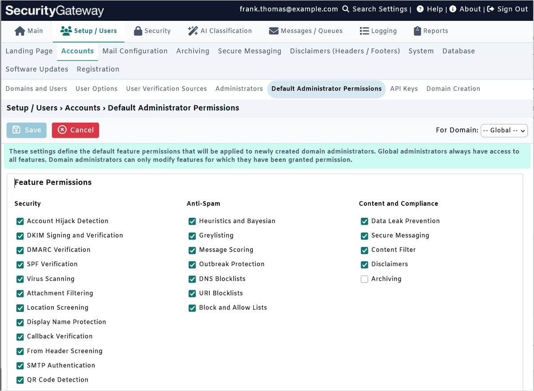Click the Setup / Users people icon
Viewport: 534px width, 391px height.
click(66, 31)
